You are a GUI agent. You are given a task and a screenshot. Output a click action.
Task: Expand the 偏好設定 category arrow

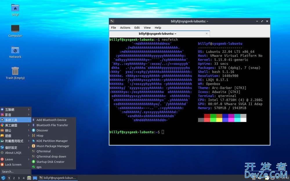(29, 147)
